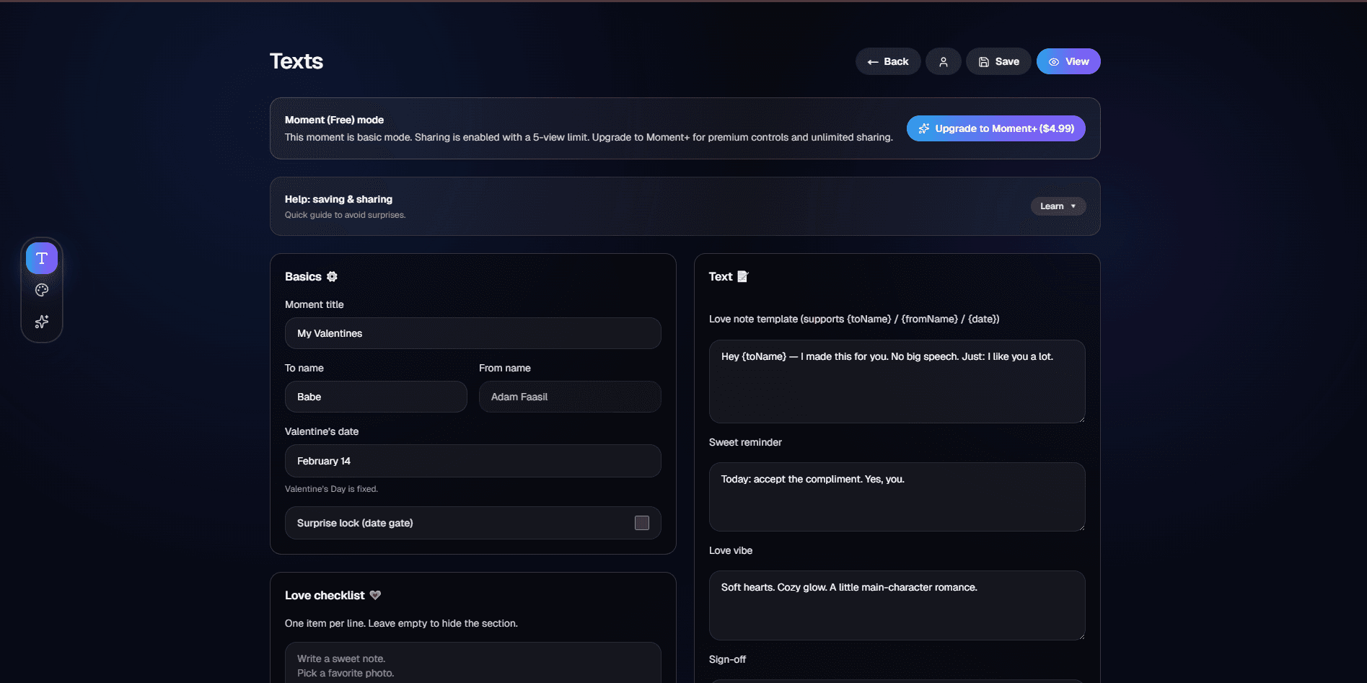The image size is (1367, 683).
Task: Click the sparkle icon on the Upgrade button
Action: [x=924, y=128]
